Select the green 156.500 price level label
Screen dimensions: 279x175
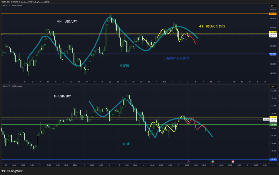pyautogui.click(x=273, y=124)
